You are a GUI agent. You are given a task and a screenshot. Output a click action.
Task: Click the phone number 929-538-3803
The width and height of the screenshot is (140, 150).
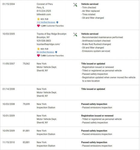pos(44,41)
